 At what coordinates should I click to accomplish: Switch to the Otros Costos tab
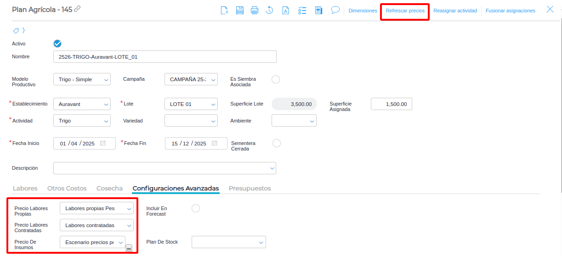pos(67,188)
